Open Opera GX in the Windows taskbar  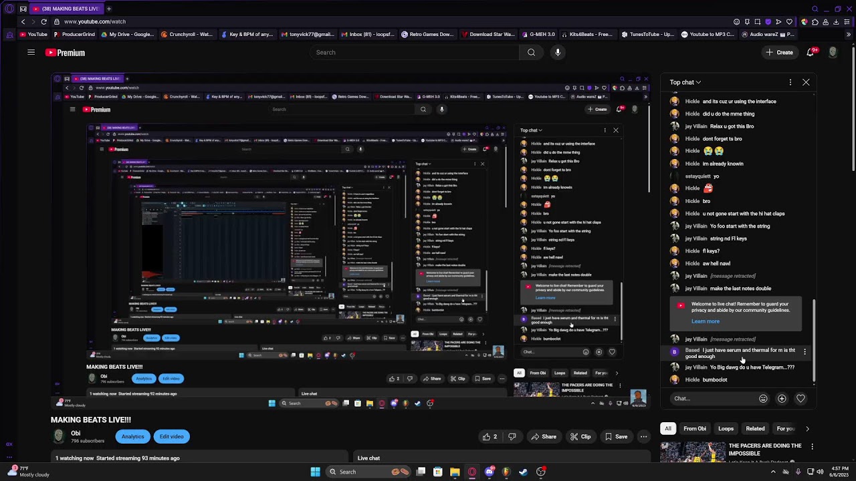coord(472,472)
